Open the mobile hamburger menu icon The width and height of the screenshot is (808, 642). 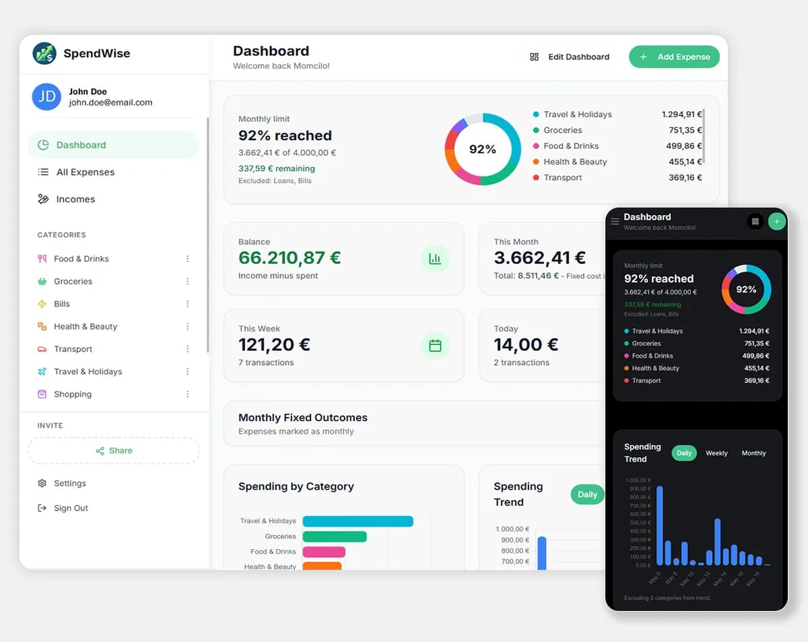(x=615, y=222)
